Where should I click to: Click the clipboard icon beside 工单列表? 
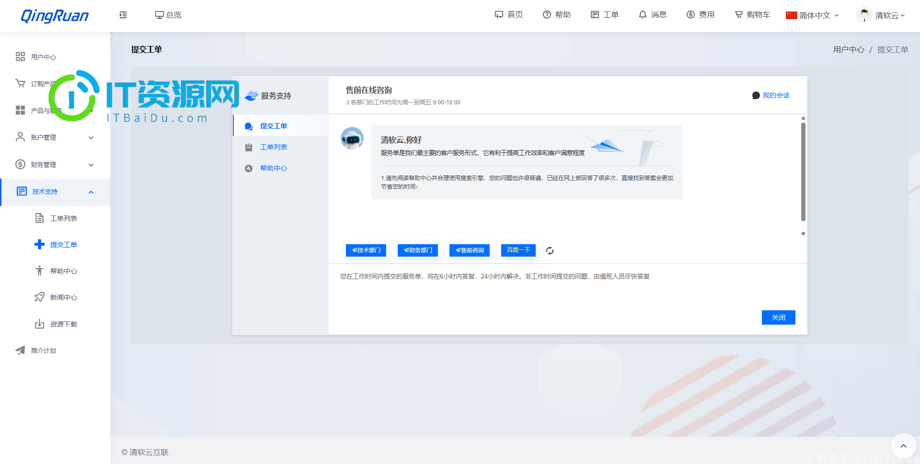(x=249, y=147)
